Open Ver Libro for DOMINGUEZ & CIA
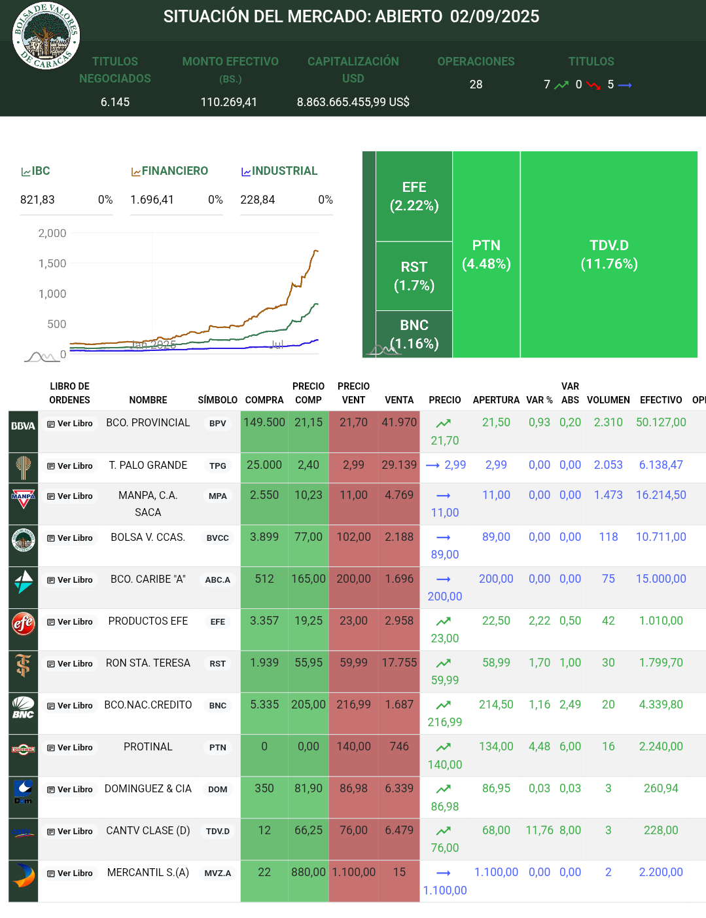Screen dimensions: 706x918 70,790
